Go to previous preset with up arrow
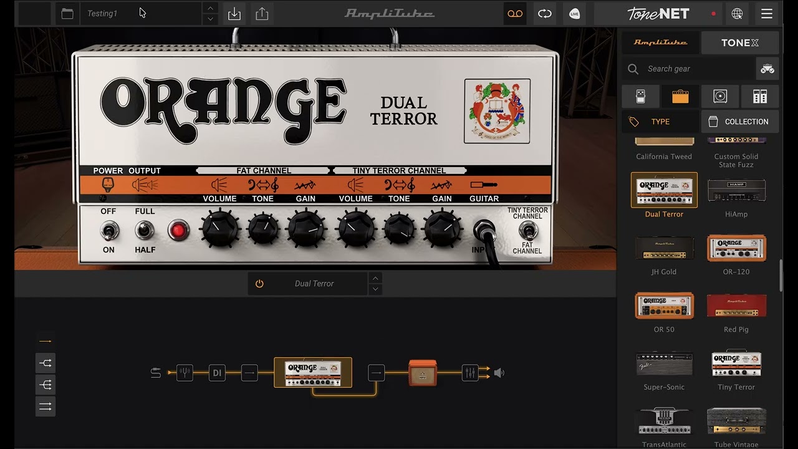798x449 pixels. (x=210, y=8)
